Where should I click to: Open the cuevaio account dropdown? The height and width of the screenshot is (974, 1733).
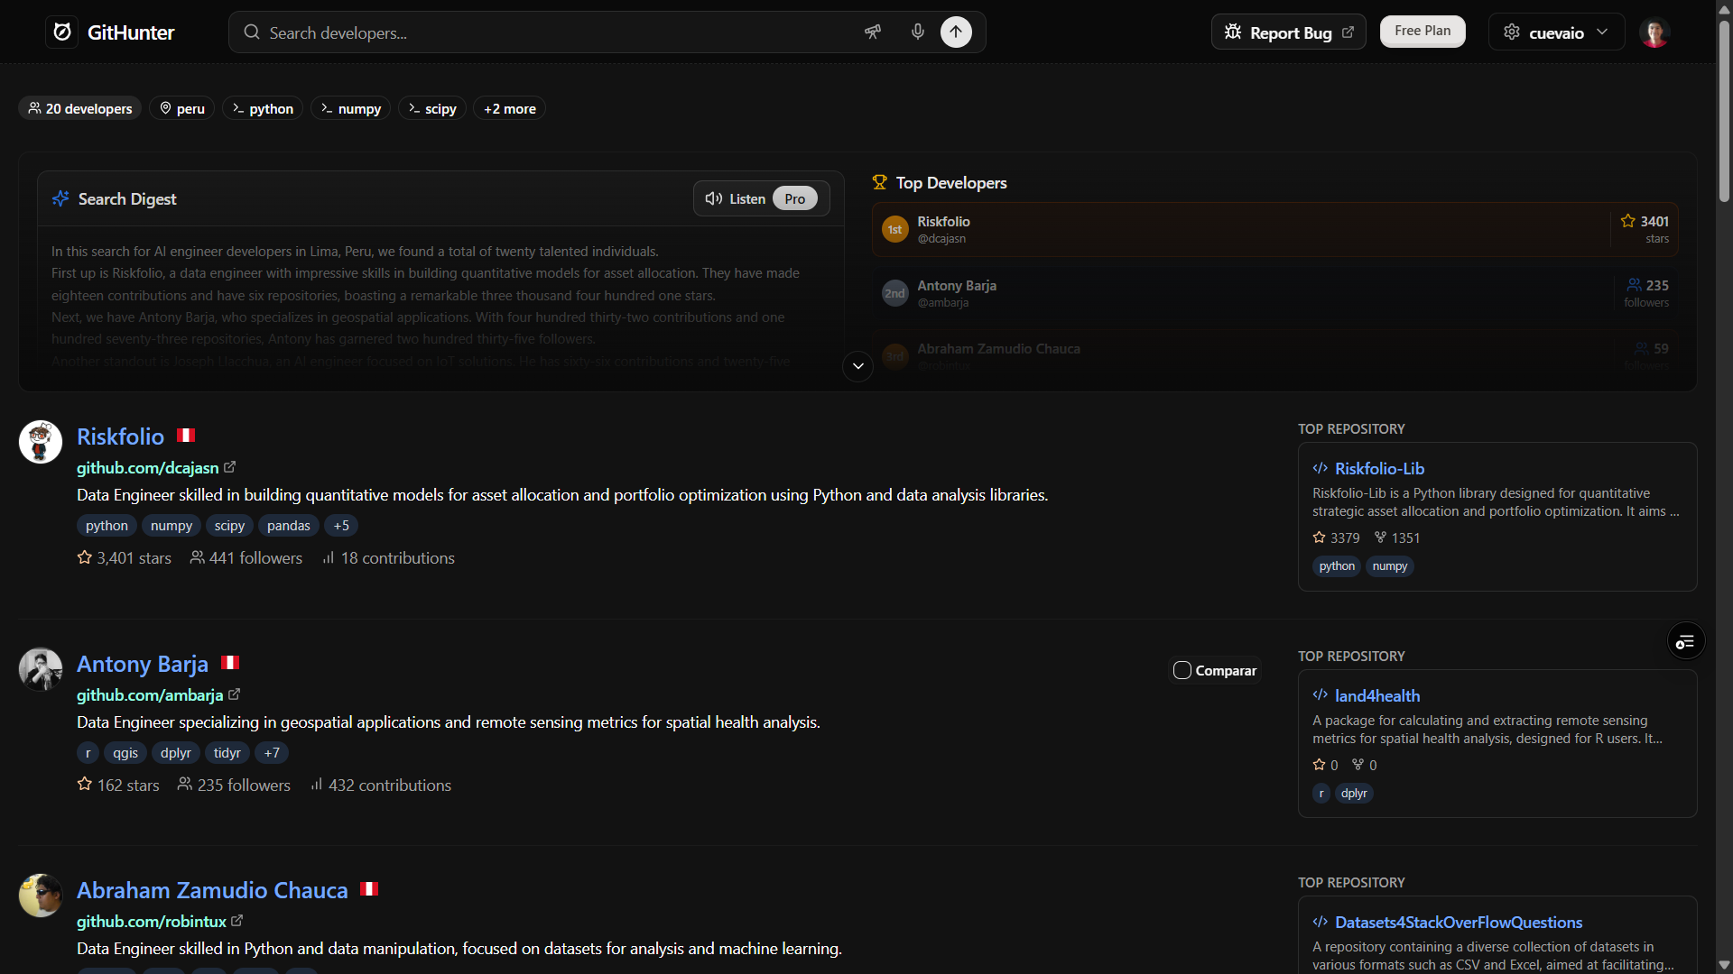[1556, 32]
